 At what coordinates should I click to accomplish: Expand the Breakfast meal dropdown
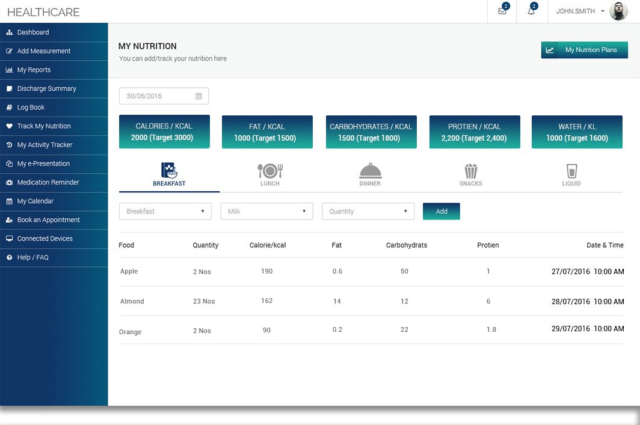pos(165,211)
